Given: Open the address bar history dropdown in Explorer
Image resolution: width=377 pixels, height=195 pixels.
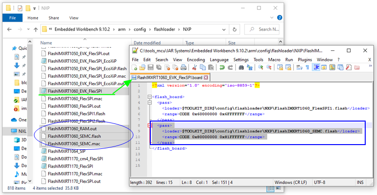Looking at the screenshot, I should pyautogui.click(x=223, y=30).
